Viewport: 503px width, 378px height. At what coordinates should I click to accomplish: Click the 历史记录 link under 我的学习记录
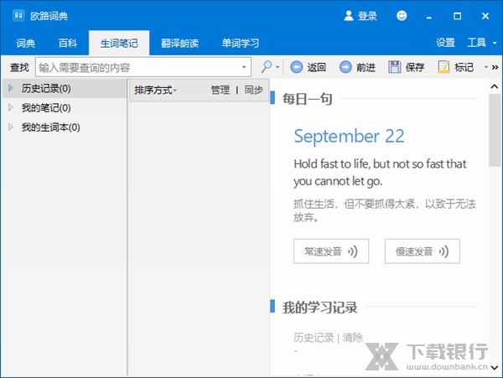pyautogui.click(x=314, y=338)
